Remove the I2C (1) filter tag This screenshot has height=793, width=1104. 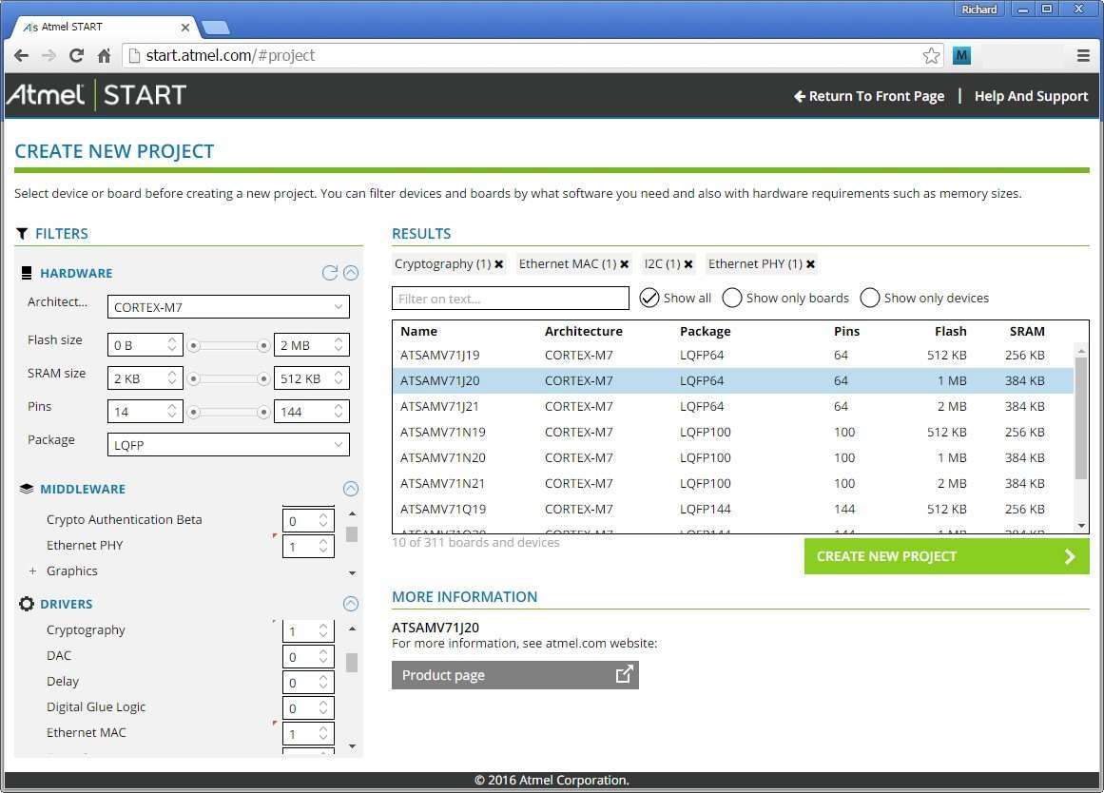pos(688,264)
